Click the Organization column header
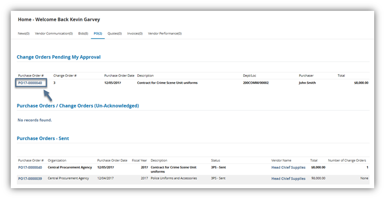 (x=57, y=161)
